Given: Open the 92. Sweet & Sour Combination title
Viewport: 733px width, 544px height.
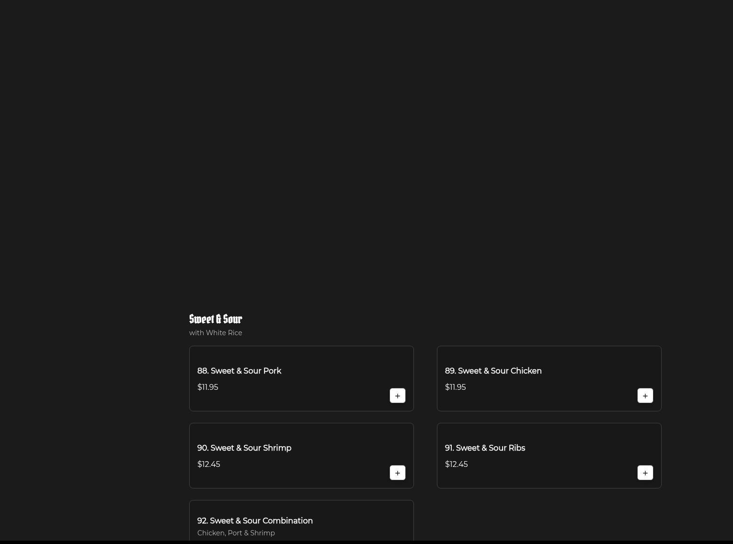Looking at the screenshot, I should 255,521.
